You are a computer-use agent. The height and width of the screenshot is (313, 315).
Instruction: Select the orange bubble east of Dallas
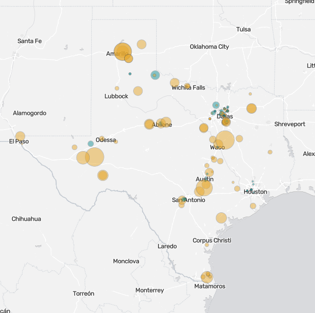point(252,109)
